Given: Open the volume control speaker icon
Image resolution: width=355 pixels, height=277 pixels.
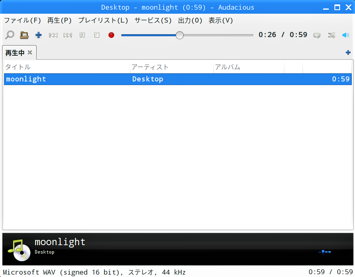Looking at the screenshot, I should tap(346, 35).
